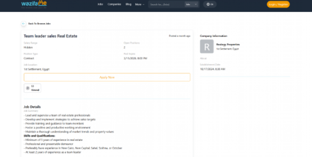Viewport: 312px width, 157px height.
Task: Focus the search input field
Action: pos(166,4)
